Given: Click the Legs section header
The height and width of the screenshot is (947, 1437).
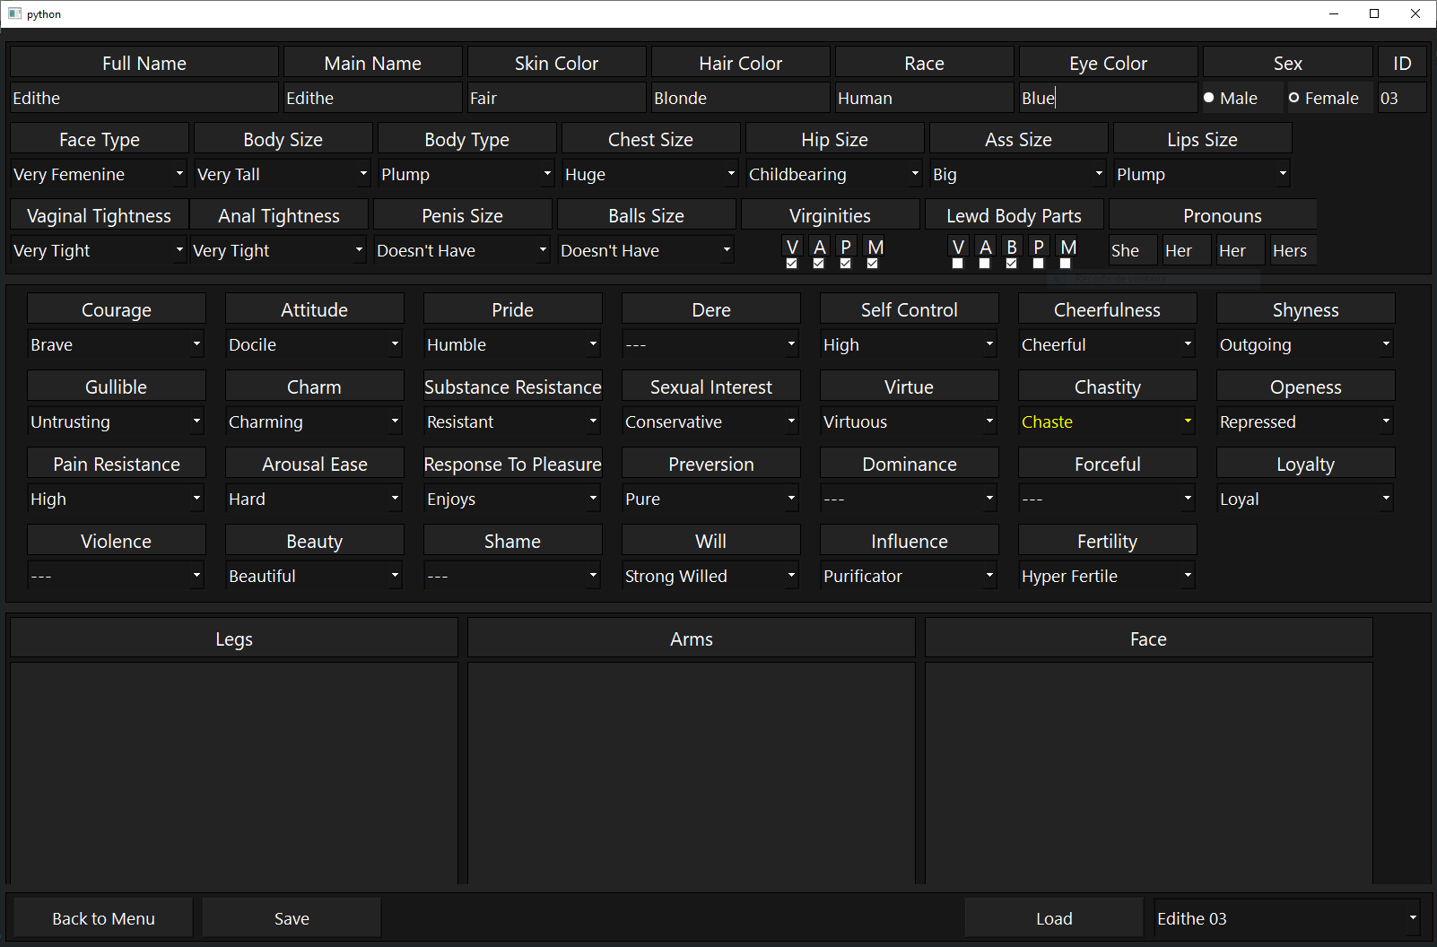Looking at the screenshot, I should tap(234, 639).
